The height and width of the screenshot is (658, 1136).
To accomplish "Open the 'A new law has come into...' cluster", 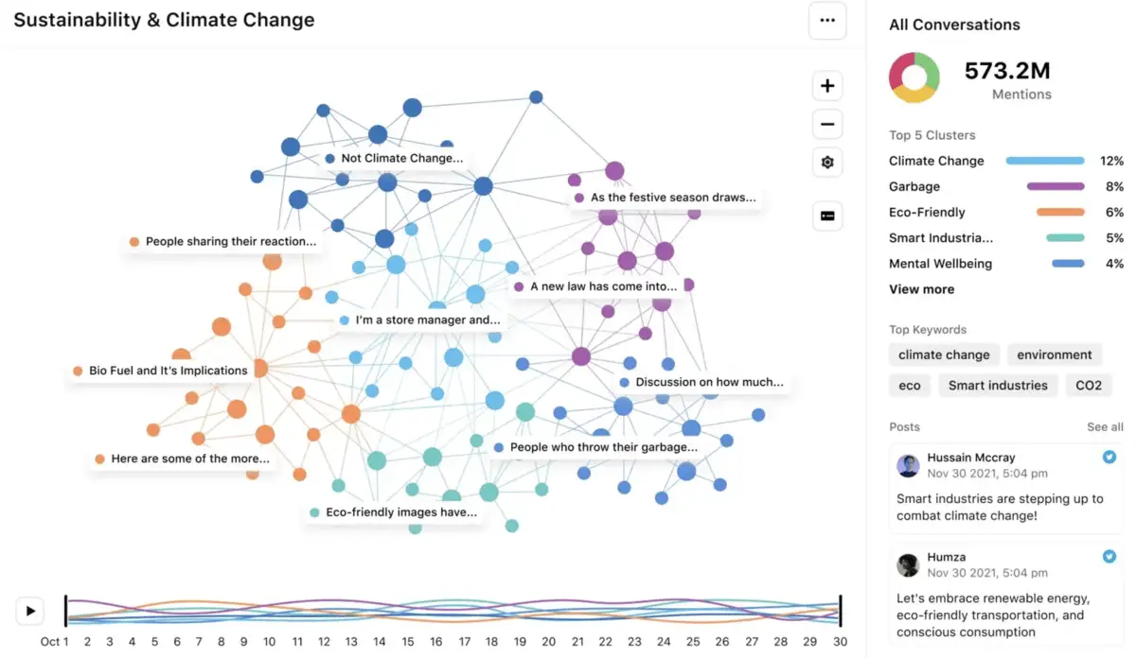I will coord(603,285).
